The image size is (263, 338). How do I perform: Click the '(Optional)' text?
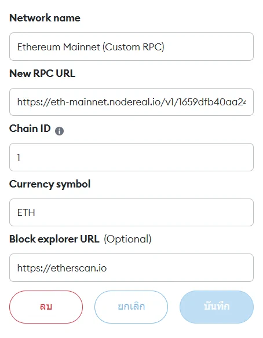tap(127, 239)
